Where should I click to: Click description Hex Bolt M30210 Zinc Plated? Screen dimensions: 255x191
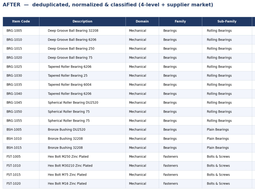pos(70,166)
